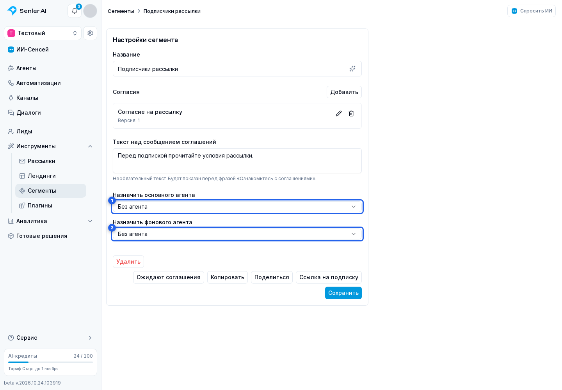
Task: Open workspace settings gear icon
Action: (90, 33)
